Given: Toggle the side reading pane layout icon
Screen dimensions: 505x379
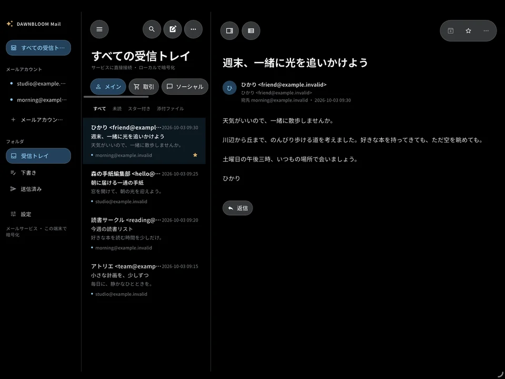Looking at the screenshot, I should (x=229, y=31).
